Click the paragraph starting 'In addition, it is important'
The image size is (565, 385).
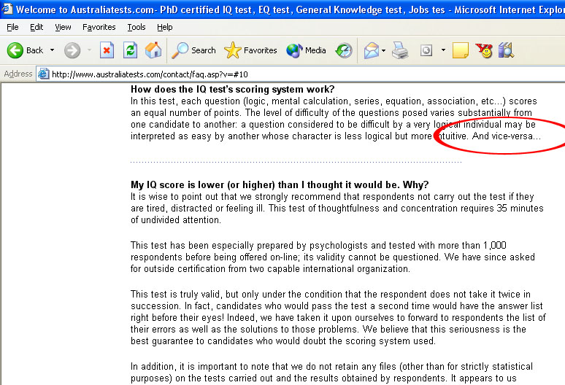click(x=331, y=373)
